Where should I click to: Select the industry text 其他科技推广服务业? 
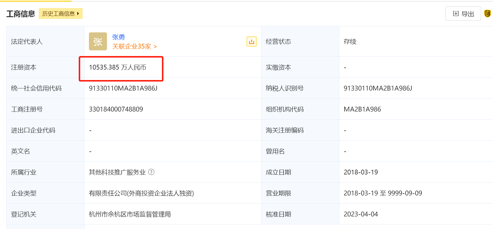[x=117, y=172]
